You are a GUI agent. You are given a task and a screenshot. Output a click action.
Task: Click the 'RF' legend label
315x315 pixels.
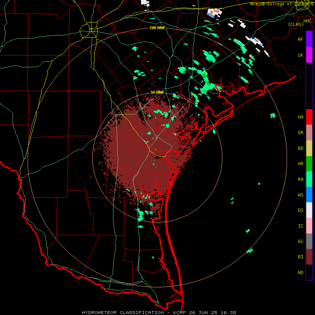point(300,39)
